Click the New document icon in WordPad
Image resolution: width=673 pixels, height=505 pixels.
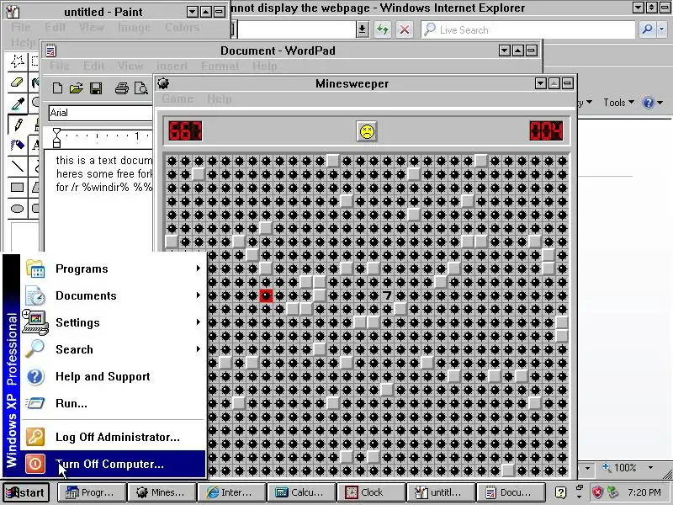coord(57,88)
